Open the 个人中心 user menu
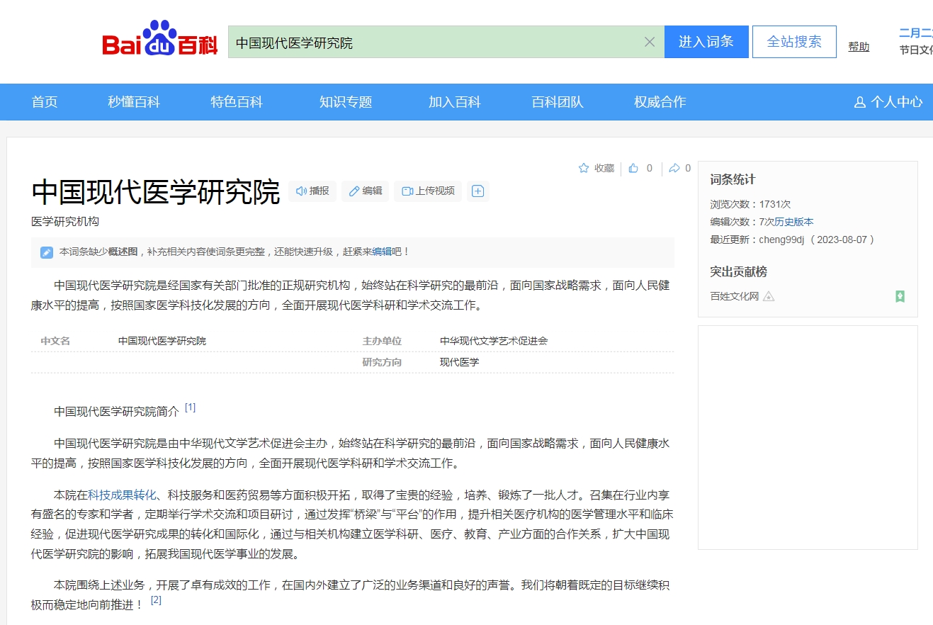 888,102
